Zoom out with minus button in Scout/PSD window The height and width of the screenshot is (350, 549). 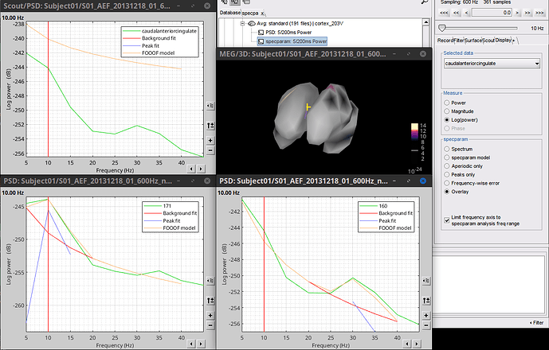[x=210, y=150]
